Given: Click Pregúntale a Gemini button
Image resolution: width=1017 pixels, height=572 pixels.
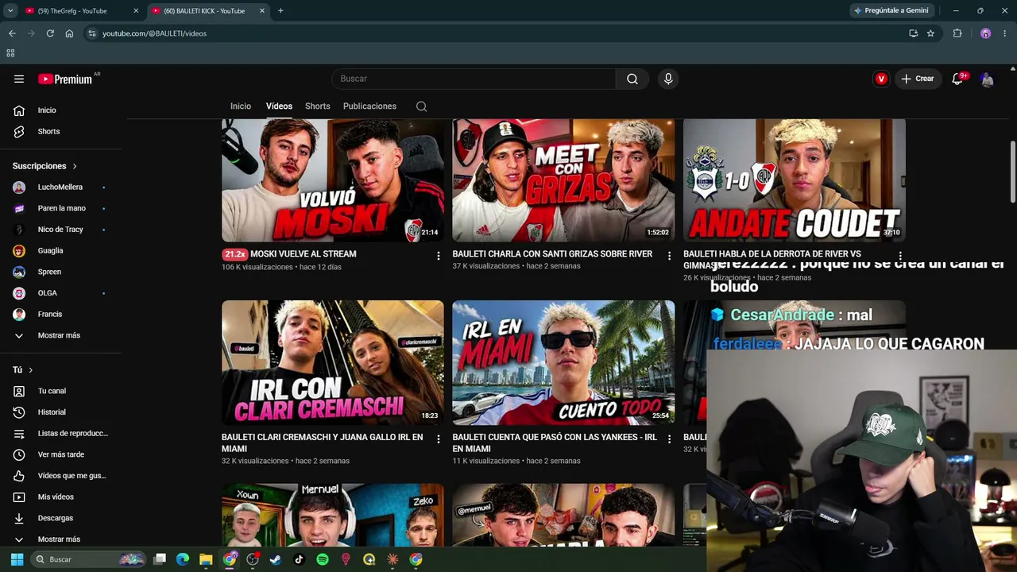Looking at the screenshot, I should pos(891,10).
